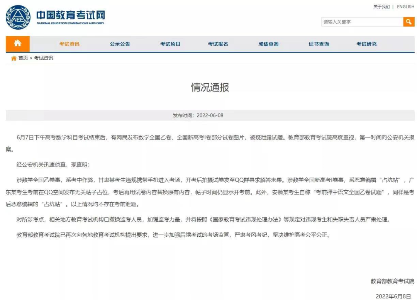The image size is (417, 300).
Task: Click the paragraph starting 6月7日下午高考数学
Action: [x=210, y=143]
